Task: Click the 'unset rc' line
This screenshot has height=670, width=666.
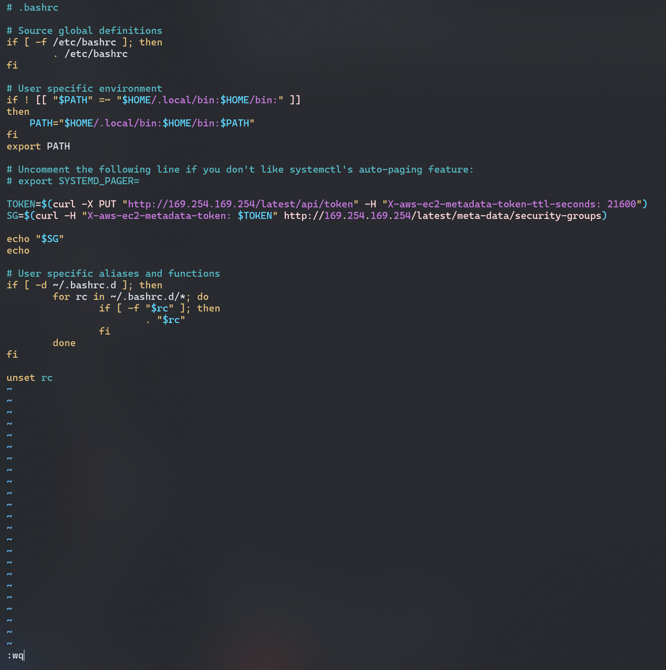Action: [30, 378]
